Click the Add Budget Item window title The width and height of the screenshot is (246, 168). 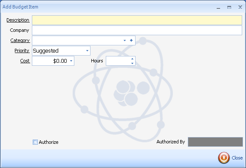20,7
